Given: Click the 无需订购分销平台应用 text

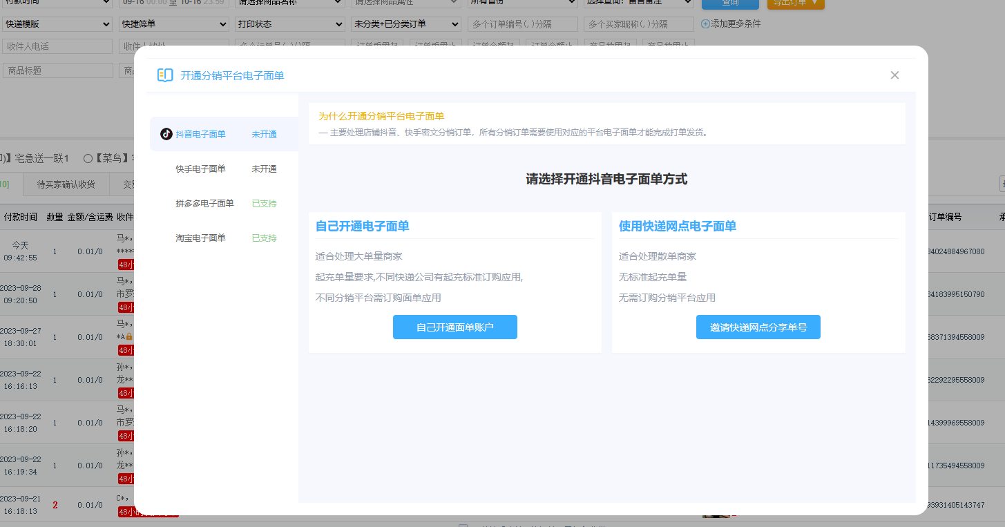Looking at the screenshot, I should coord(667,298).
